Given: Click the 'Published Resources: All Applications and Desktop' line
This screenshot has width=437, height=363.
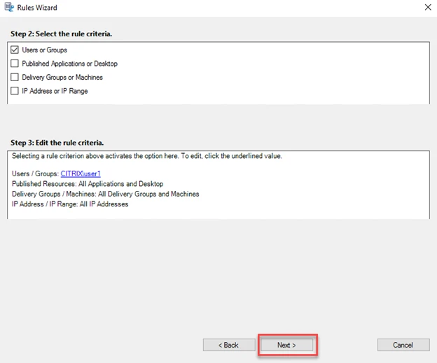Looking at the screenshot, I should click(88, 184).
